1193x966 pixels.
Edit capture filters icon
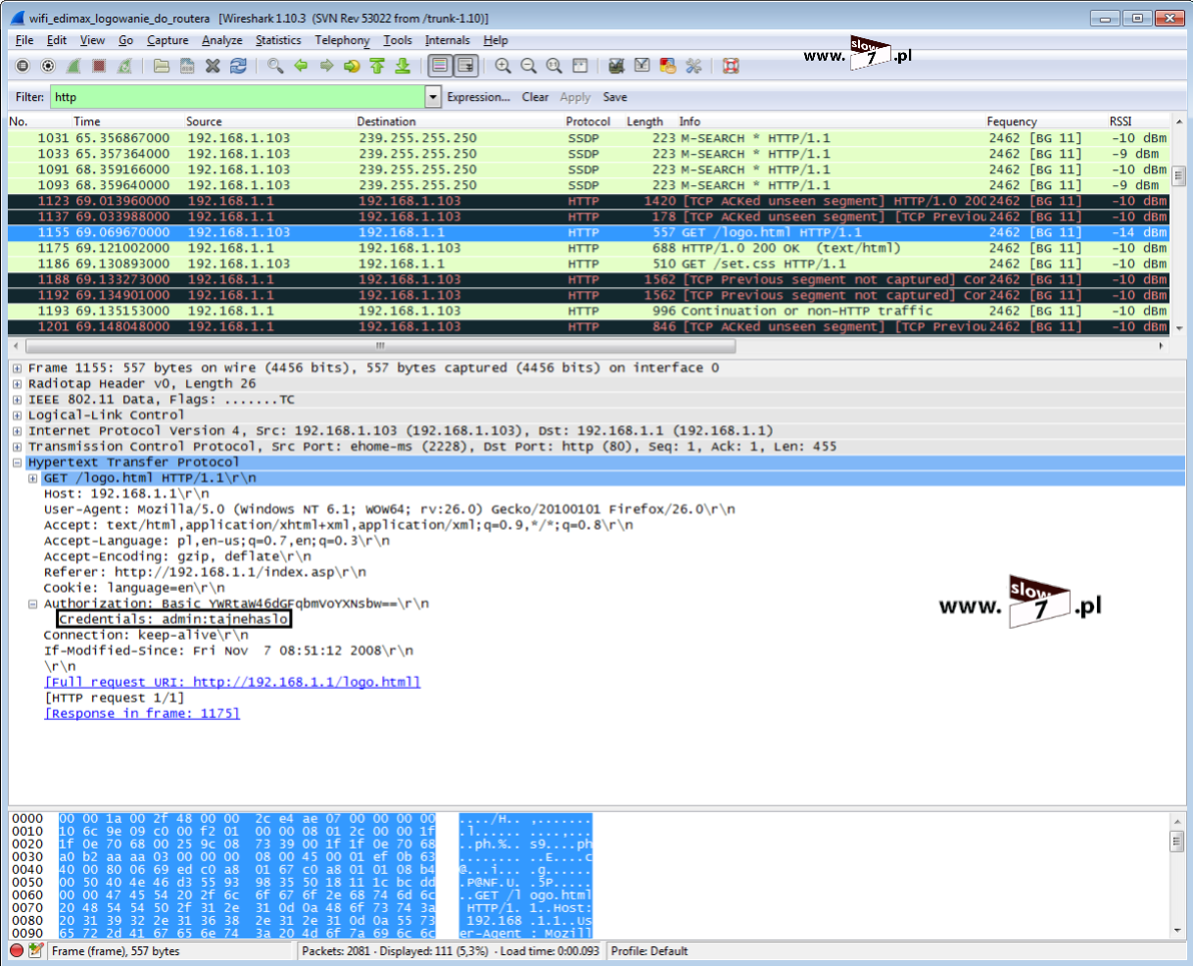pos(616,66)
